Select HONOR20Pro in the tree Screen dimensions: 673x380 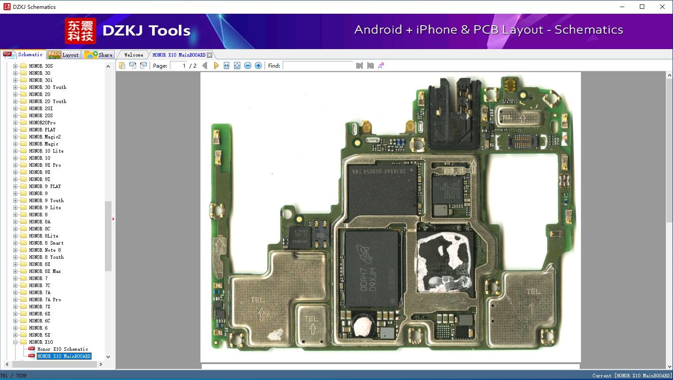[x=42, y=123]
